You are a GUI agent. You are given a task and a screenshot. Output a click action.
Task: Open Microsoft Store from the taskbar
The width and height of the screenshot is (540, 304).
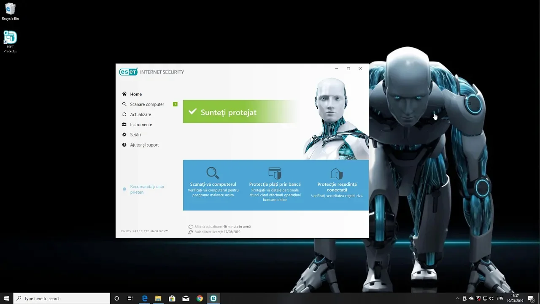coord(172,299)
